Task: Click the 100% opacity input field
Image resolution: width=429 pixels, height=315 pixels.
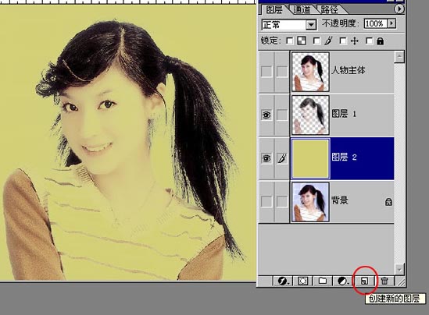Action: pyautogui.click(x=375, y=23)
